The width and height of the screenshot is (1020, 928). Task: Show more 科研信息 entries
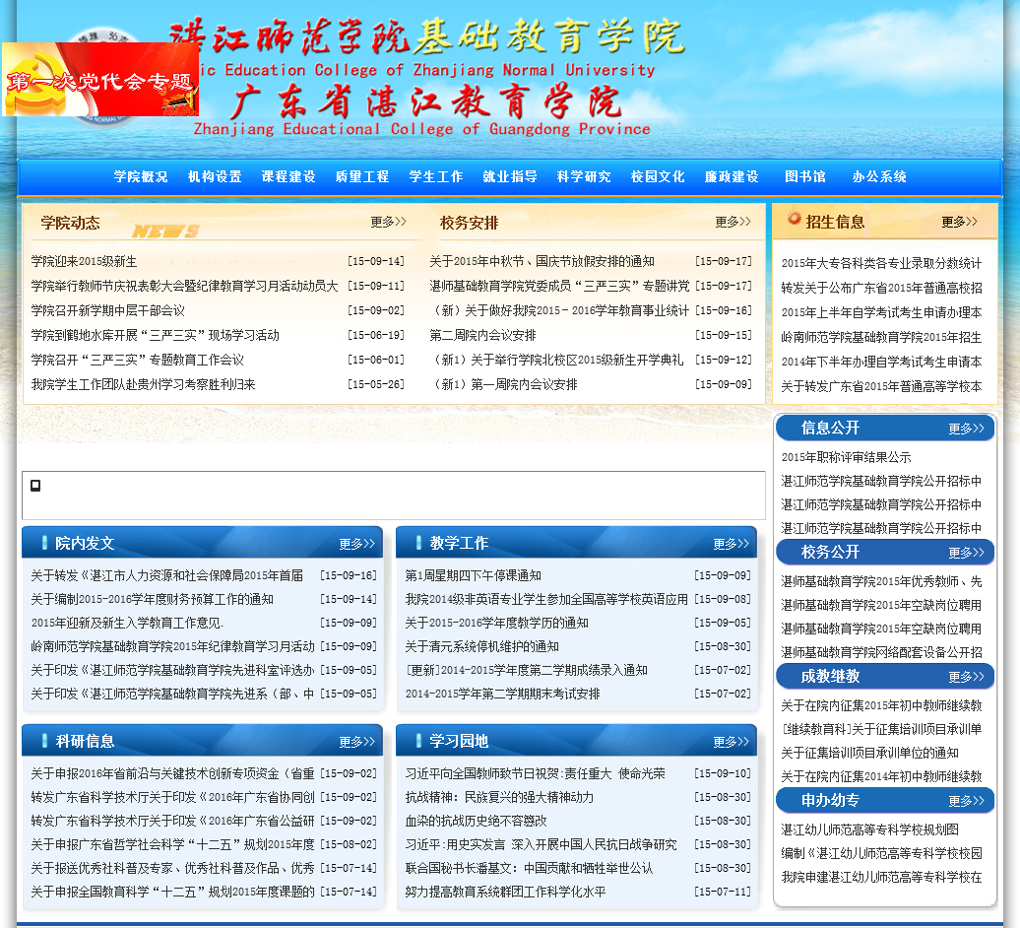357,742
